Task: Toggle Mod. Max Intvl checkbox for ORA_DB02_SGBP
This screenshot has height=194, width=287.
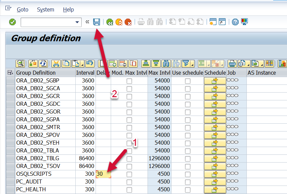Action: coord(129,81)
